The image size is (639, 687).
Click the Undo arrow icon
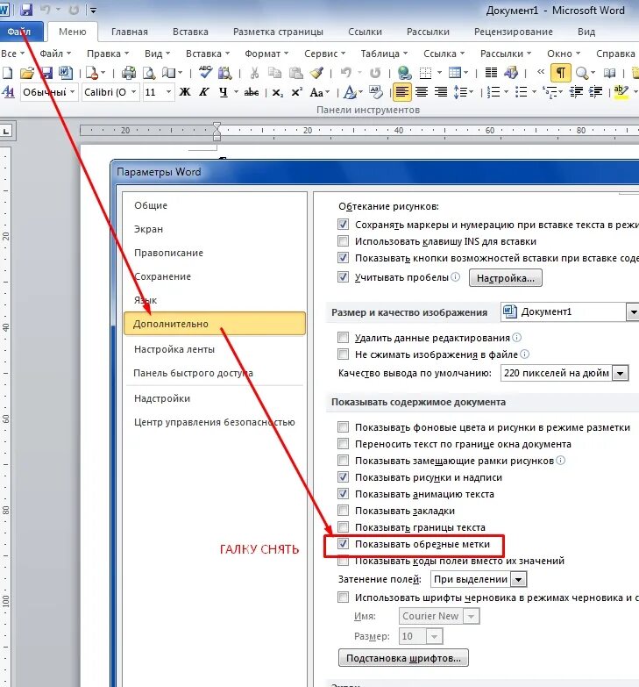[x=345, y=73]
